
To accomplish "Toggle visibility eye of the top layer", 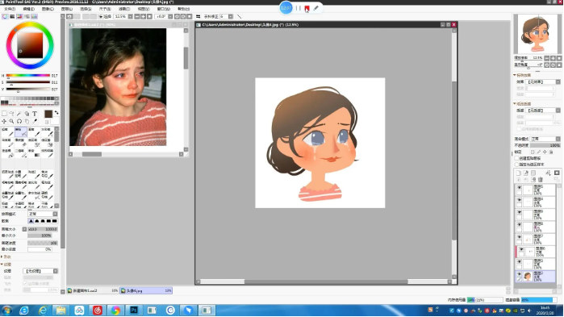I will point(519,188).
